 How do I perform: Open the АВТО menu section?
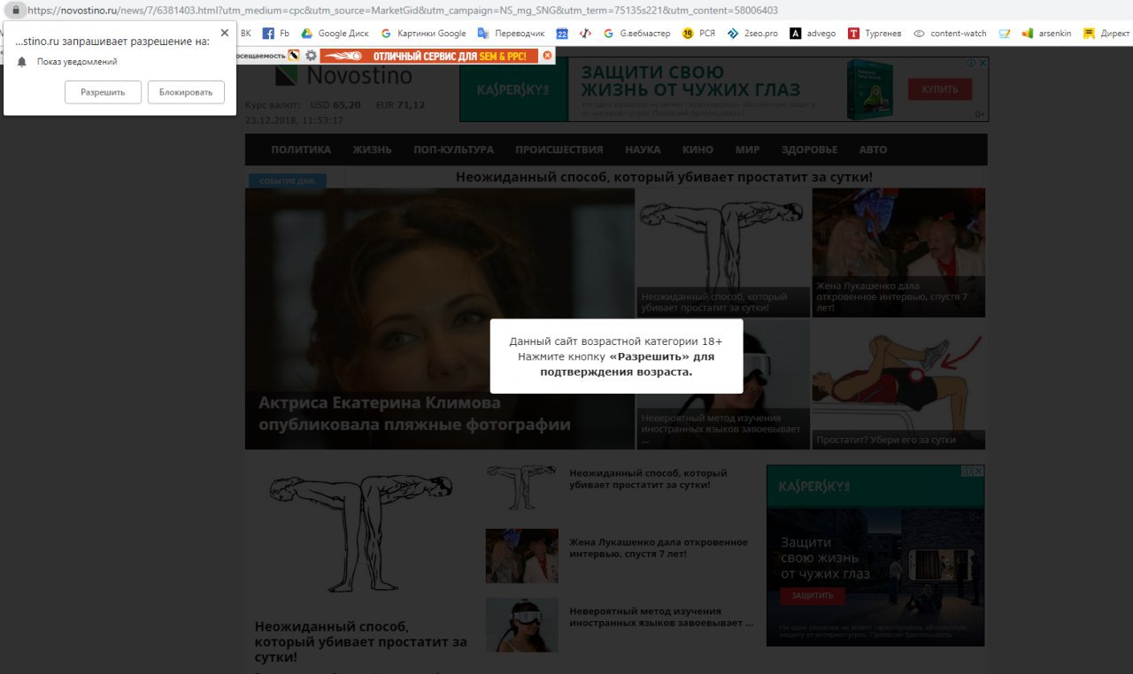[x=873, y=149]
